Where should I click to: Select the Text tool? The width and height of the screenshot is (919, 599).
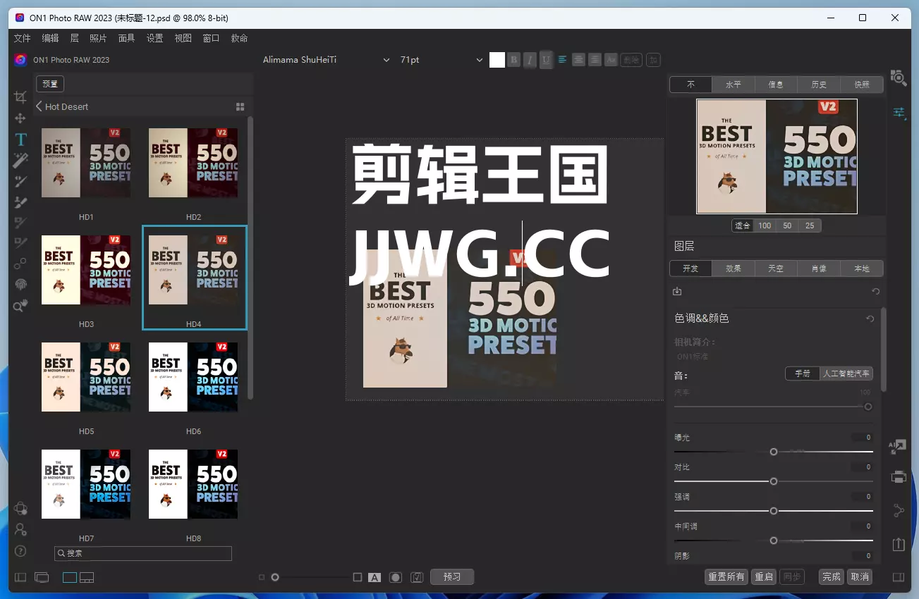click(x=20, y=140)
